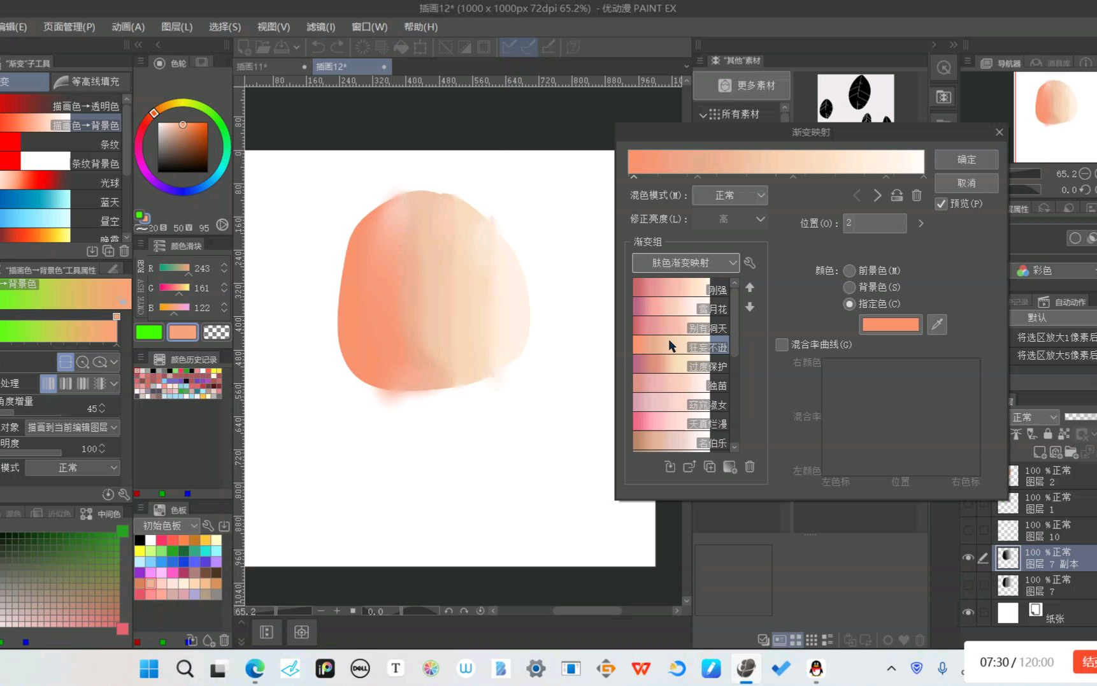1097x686 pixels.
Task: Click the undo arrow in toolbar
Action: coord(318,47)
